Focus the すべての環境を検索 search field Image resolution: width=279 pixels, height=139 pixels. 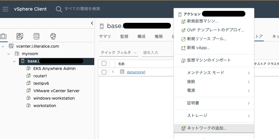(82, 9)
